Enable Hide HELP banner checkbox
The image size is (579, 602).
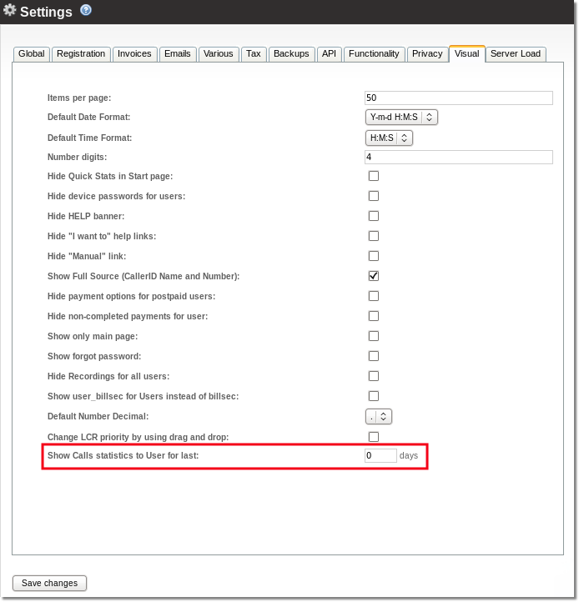tap(374, 216)
